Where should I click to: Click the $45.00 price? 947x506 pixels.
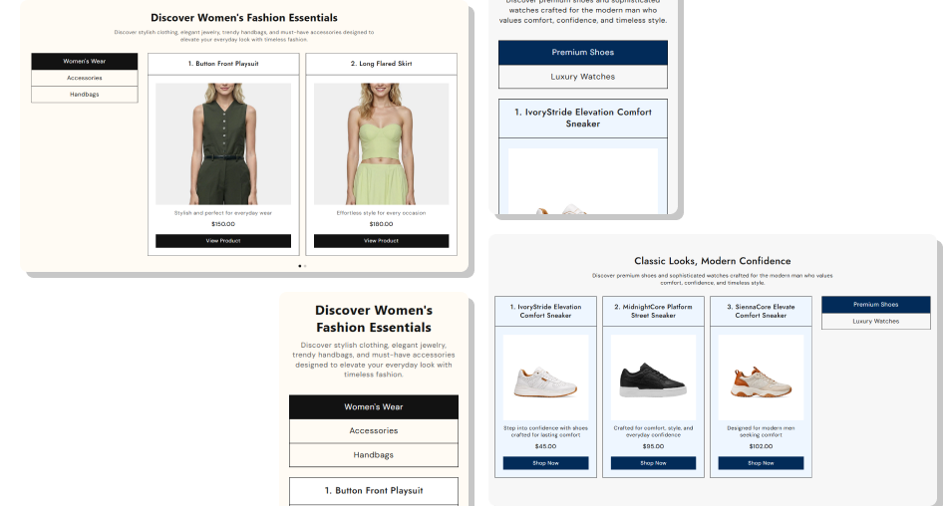tap(545, 447)
